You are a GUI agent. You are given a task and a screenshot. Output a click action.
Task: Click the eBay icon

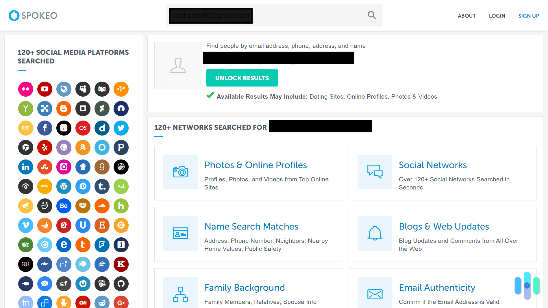(45, 187)
